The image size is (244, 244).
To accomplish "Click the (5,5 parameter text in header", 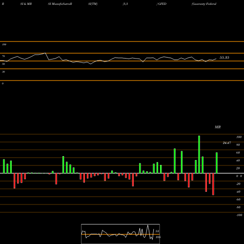I will pos(125,4).
